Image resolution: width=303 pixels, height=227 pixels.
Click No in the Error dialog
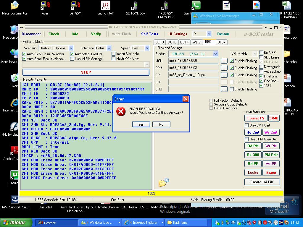coord(161,124)
